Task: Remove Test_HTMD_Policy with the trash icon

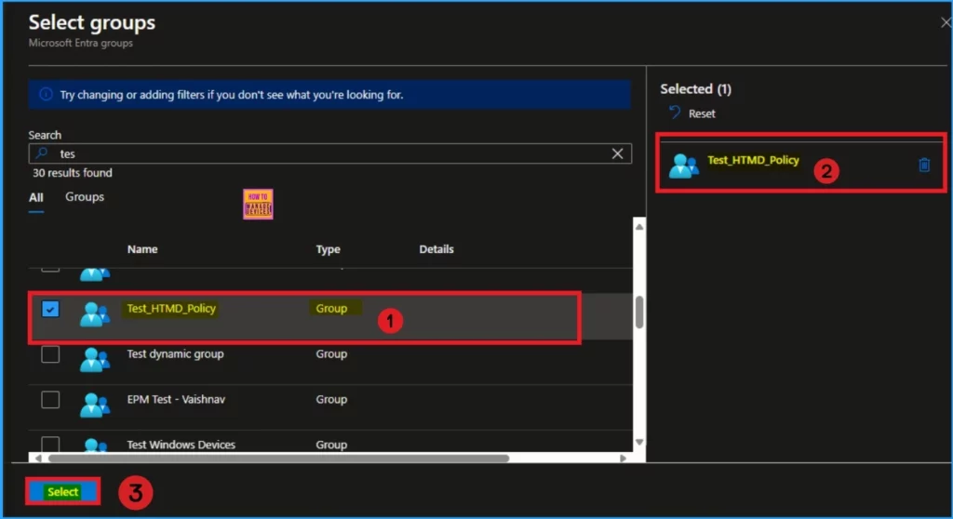Action: tap(924, 165)
